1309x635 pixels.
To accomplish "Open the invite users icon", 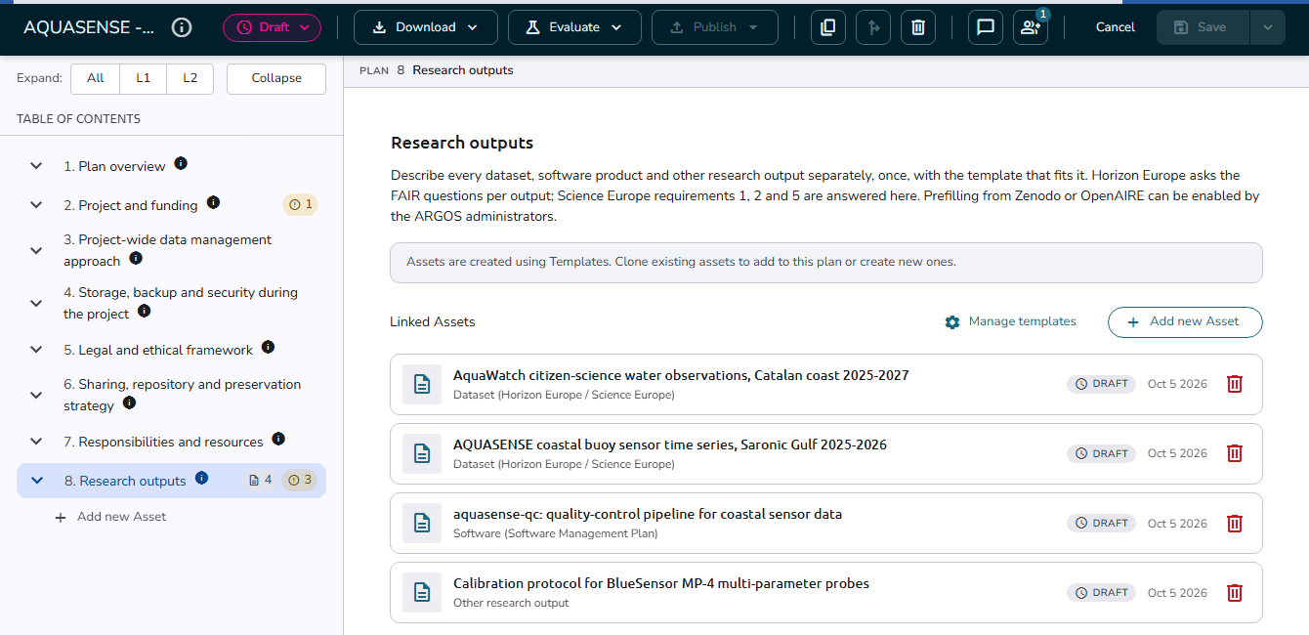I will click(x=1031, y=27).
